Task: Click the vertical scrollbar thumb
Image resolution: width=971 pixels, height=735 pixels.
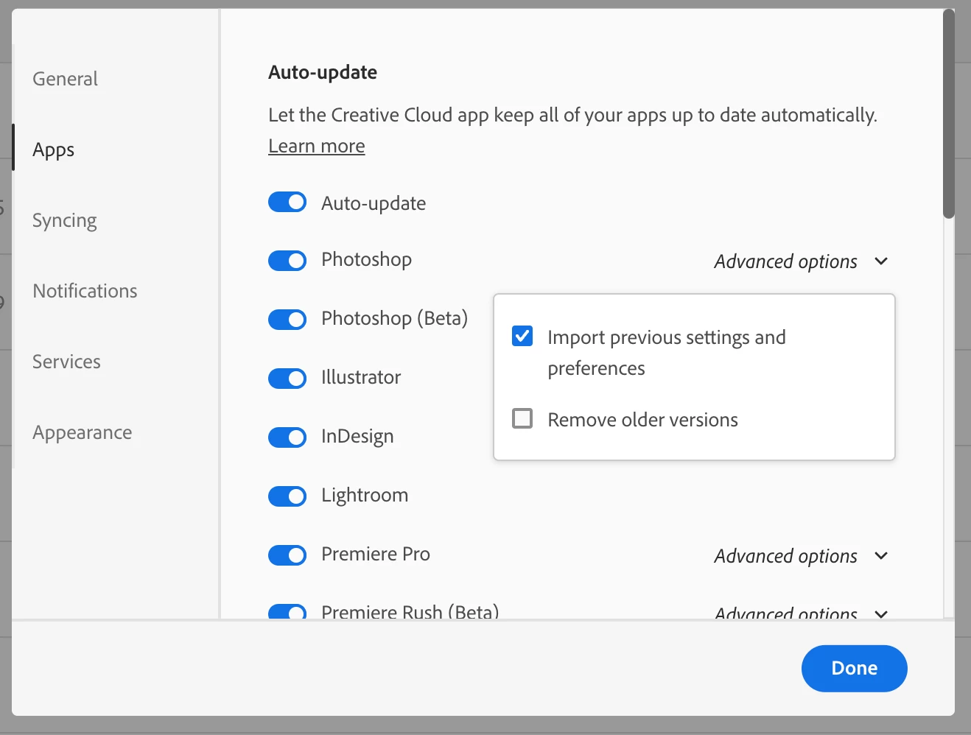Action: (x=949, y=114)
